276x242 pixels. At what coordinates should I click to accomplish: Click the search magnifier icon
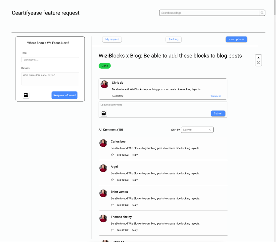tap(262, 13)
